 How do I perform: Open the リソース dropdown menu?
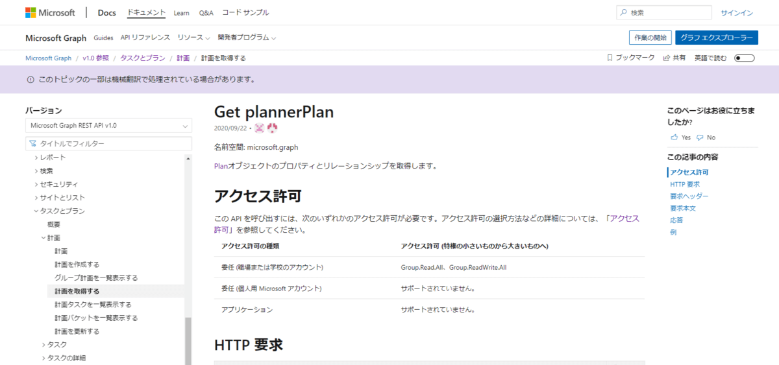click(x=193, y=38)
